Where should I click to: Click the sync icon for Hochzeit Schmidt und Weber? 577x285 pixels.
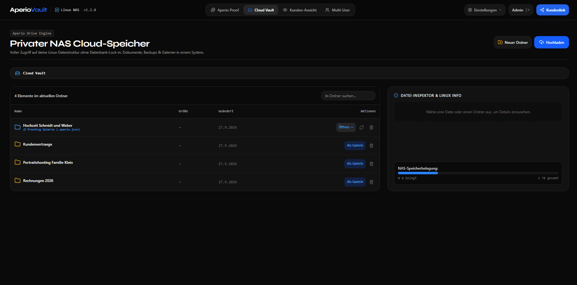[x=362, y=127]
